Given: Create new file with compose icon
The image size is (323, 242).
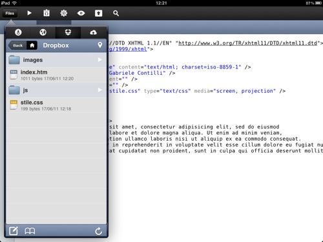Looking at the screenshot, I should 14,231.
